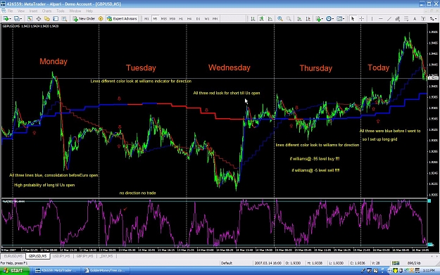440x275 pixels.
Task: Select the Equidistant Channel tool
Action: 398,18
